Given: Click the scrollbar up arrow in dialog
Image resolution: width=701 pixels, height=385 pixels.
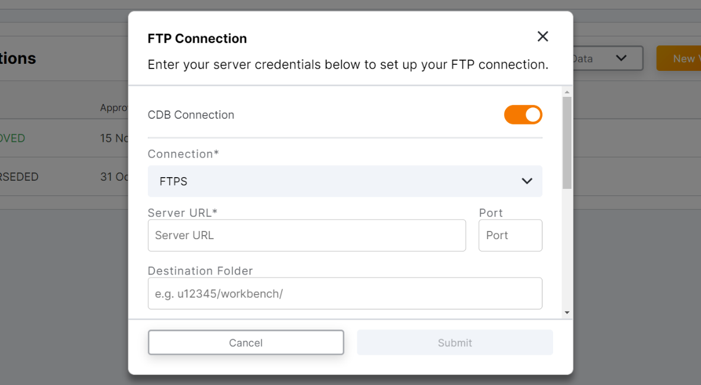Looking at the screenshot, I should pos(567,92).
